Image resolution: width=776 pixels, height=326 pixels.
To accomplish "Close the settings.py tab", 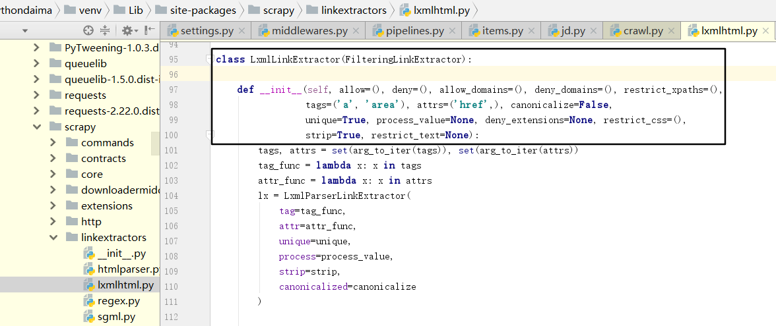I will coord(242,31).
